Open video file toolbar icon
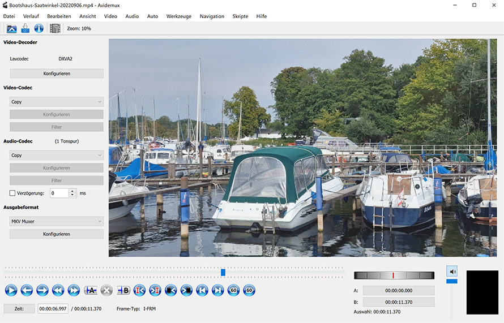 (x=11, y=28)
